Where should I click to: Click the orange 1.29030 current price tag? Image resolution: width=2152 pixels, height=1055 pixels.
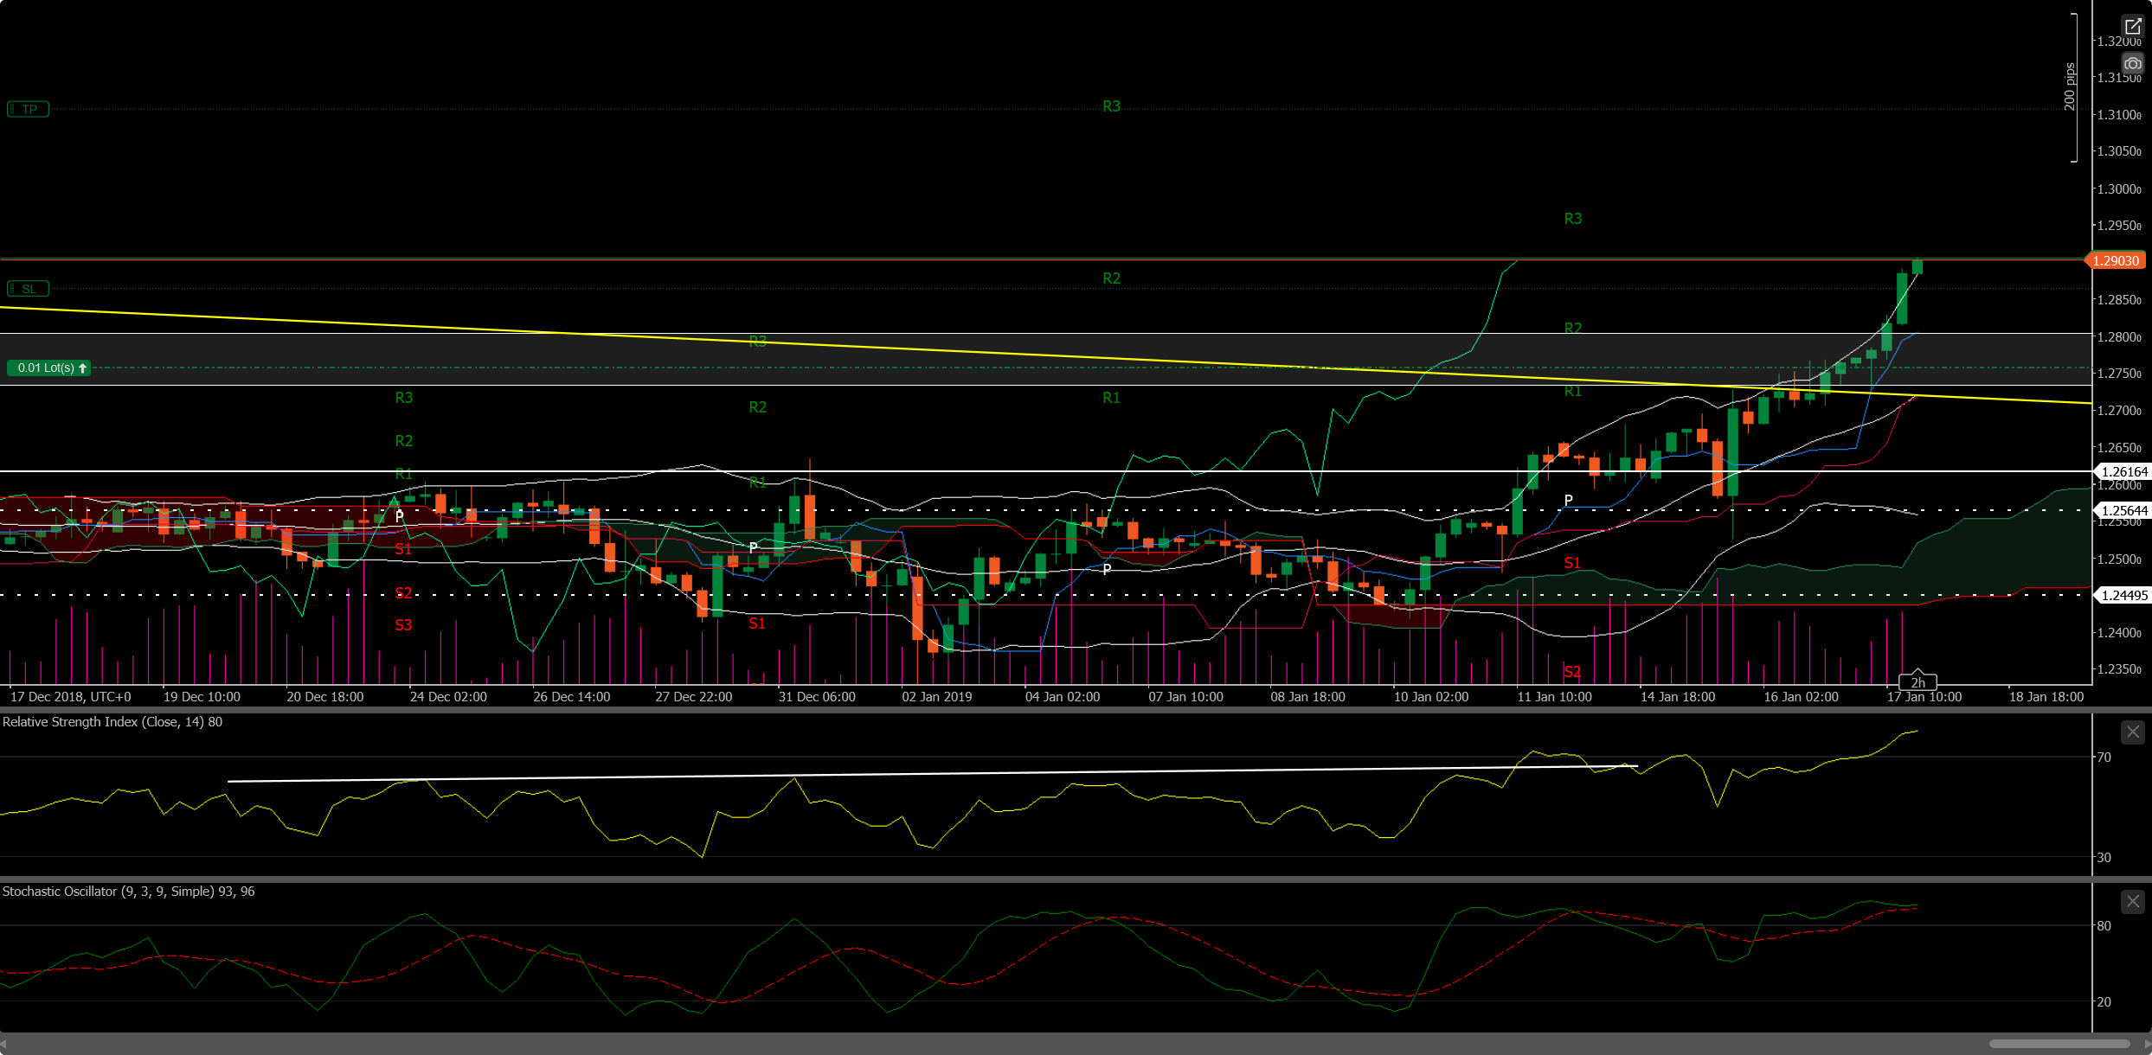tap(2117, 261)
